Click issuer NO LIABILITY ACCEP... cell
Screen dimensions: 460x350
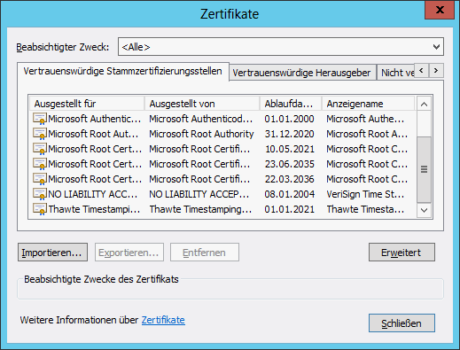199,194
